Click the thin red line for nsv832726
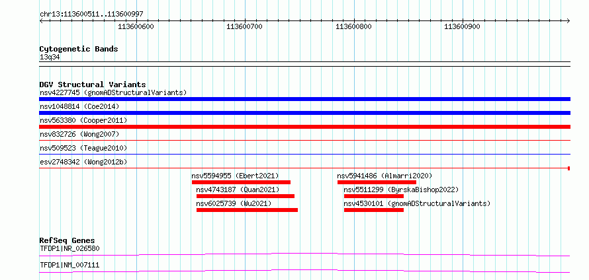This screenshot has height=280, width=589. (x=304, y=140)
